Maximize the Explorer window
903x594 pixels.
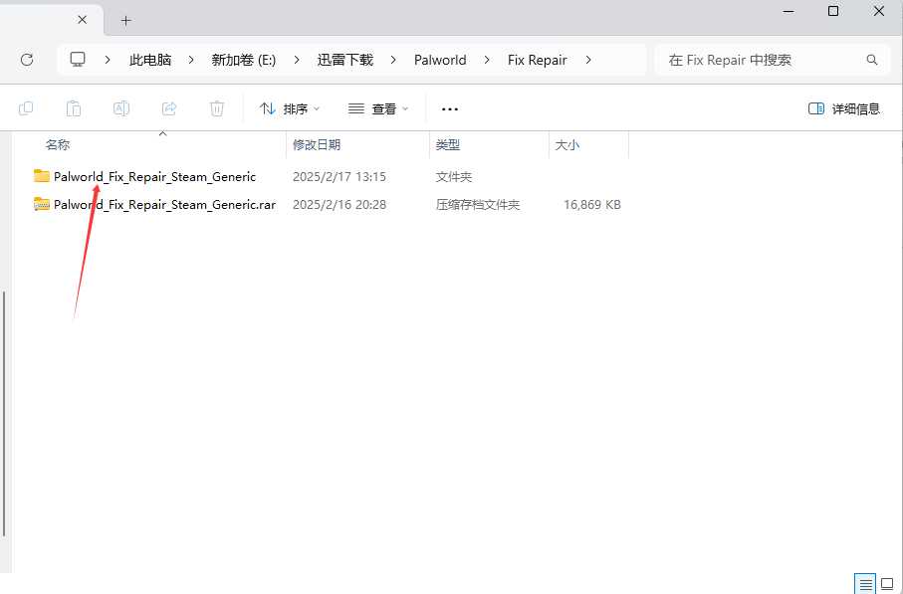coord(833,11)
